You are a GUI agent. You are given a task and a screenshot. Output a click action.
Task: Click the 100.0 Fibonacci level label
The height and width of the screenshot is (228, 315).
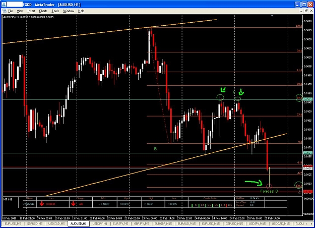click(x=299, y=26)
